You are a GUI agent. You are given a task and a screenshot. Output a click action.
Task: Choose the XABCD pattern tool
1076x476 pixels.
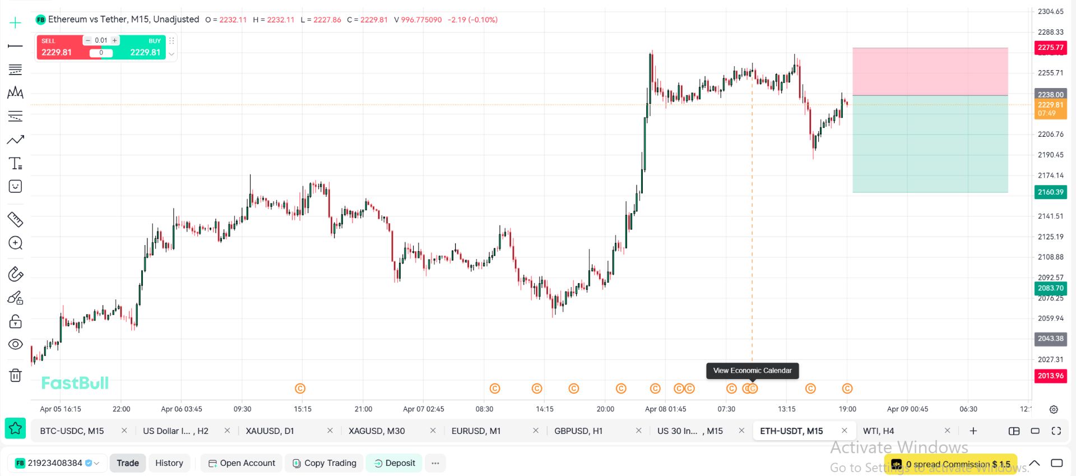coord(15,93)
